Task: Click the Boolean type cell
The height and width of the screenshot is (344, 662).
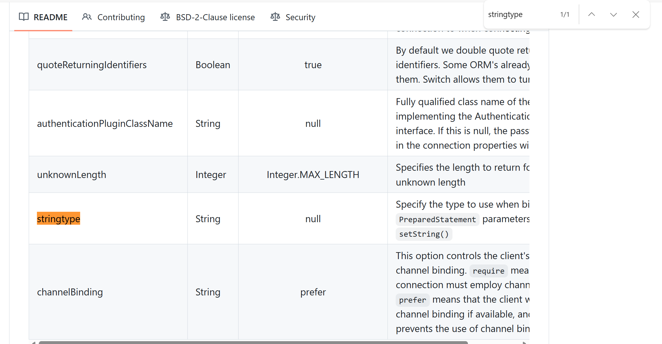Action: click(x=213, y=65)
